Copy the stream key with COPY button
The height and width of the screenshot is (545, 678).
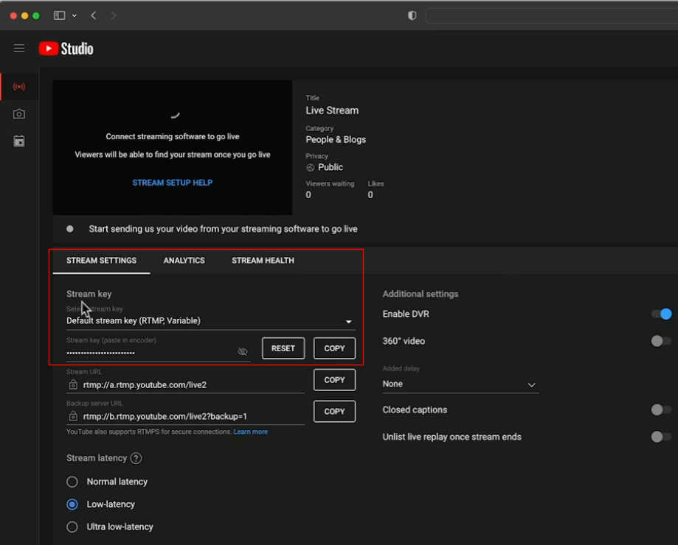(334, 348)
